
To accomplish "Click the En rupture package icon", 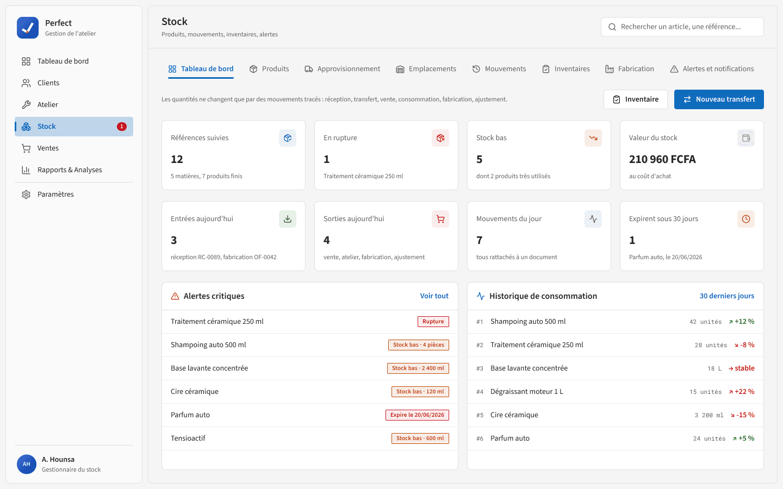I will [x=440, y=138].
